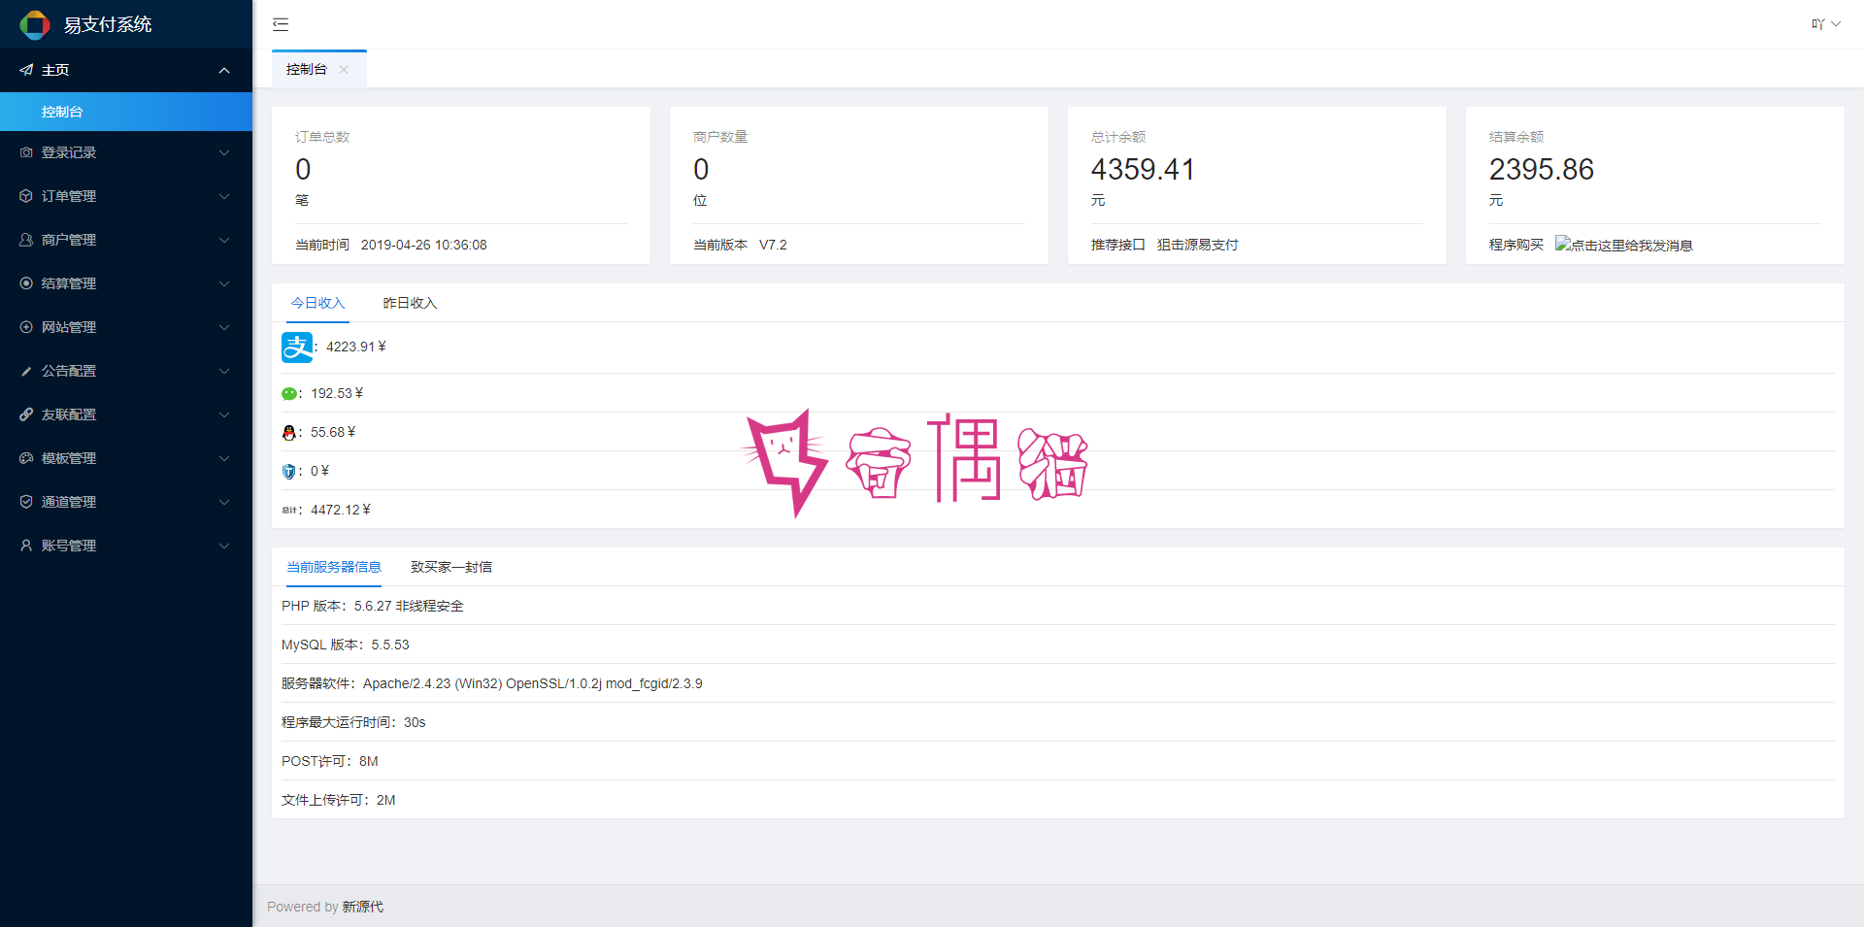The height and width of the screenshot is (927, 1864).
Task: Expand 商户管理 menu chevron
Action: tap(224, 240)
